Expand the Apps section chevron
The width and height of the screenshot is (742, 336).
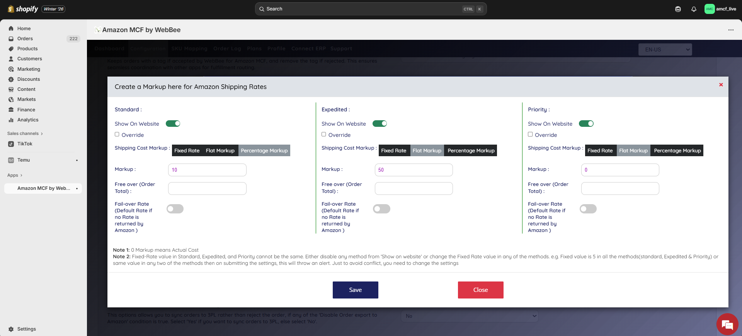pyautogui.click(x=21, y=176)
